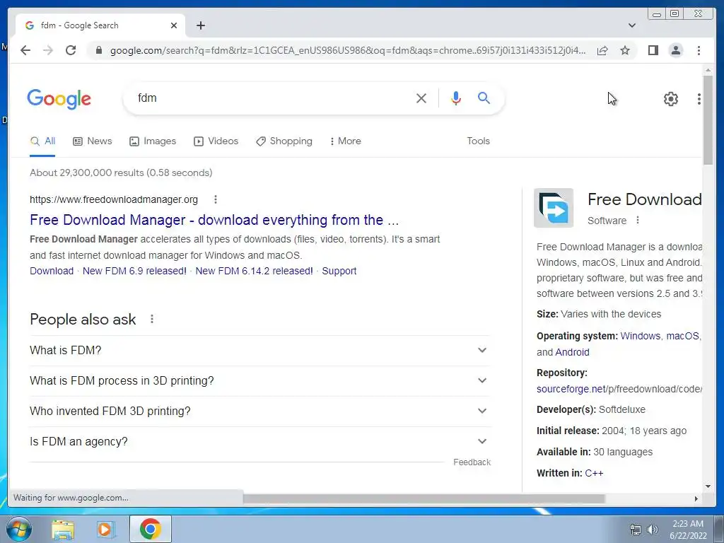Click the padlock site info icon
The height and width of the screenshot is (543, 724).
(98, 50)
